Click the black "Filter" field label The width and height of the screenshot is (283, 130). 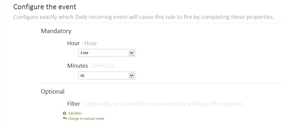point(74,104)
